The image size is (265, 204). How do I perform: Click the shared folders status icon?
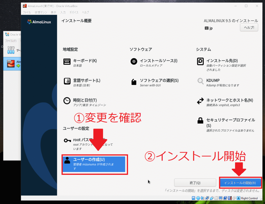[216, 198]
